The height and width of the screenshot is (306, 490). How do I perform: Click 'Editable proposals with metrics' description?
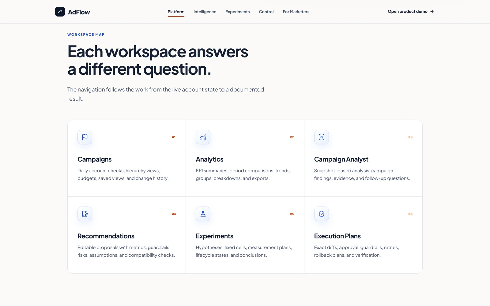coord(126,251)
